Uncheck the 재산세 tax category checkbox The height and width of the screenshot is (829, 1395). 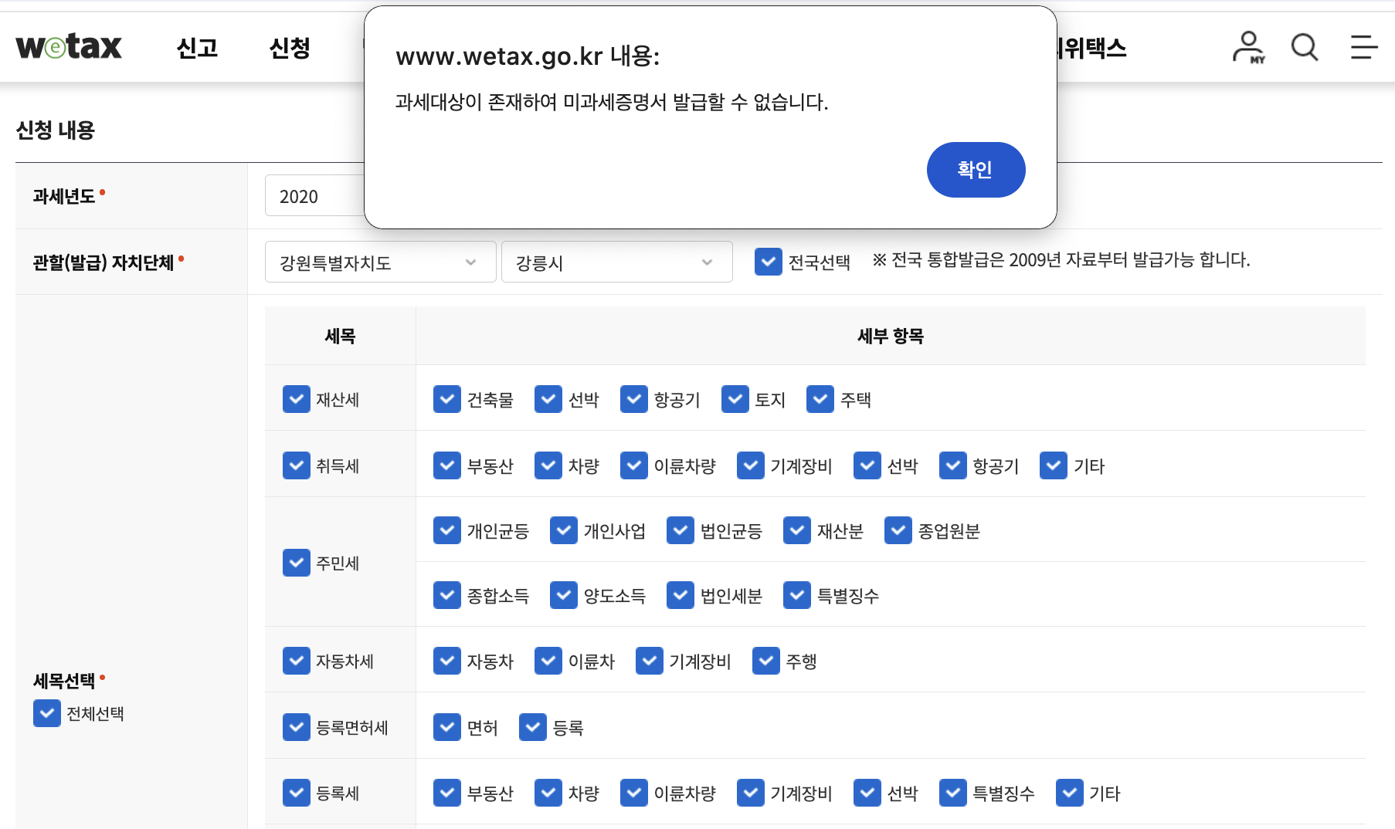[296, 399]
